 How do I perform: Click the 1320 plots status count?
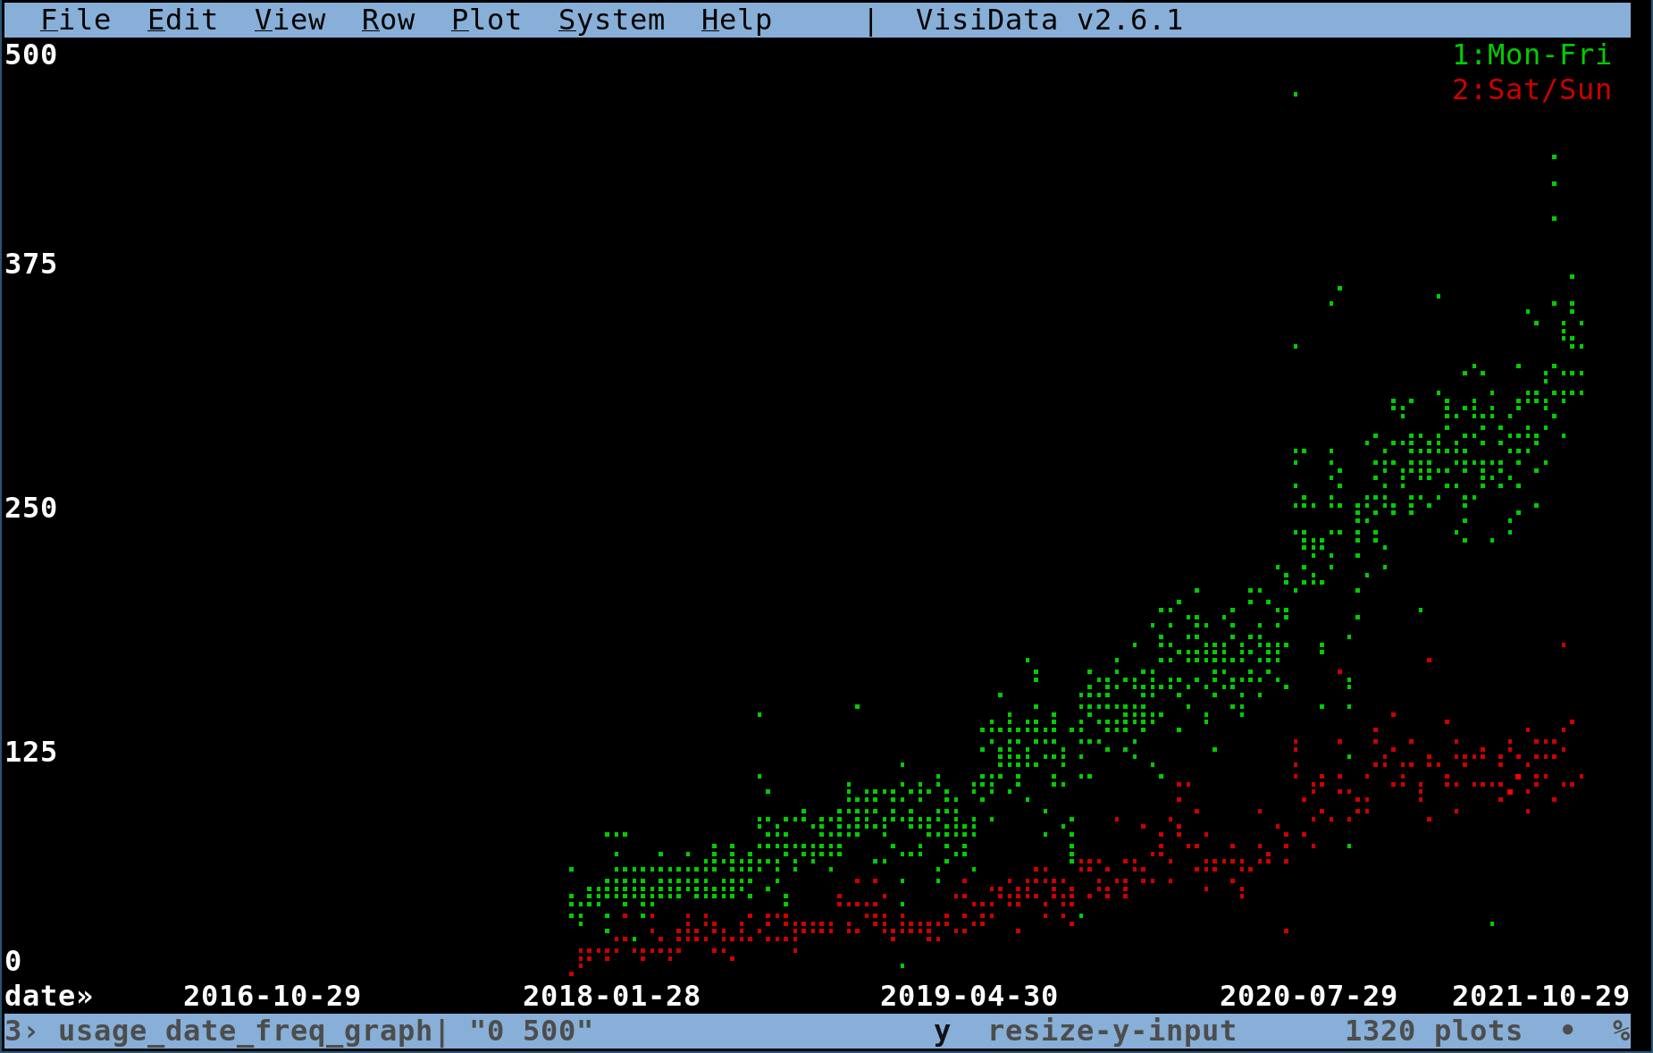click(x=1434, y=1031)
